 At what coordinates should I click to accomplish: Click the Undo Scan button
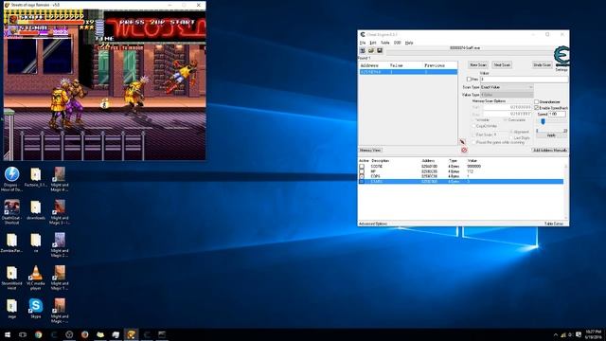point(543,65)
